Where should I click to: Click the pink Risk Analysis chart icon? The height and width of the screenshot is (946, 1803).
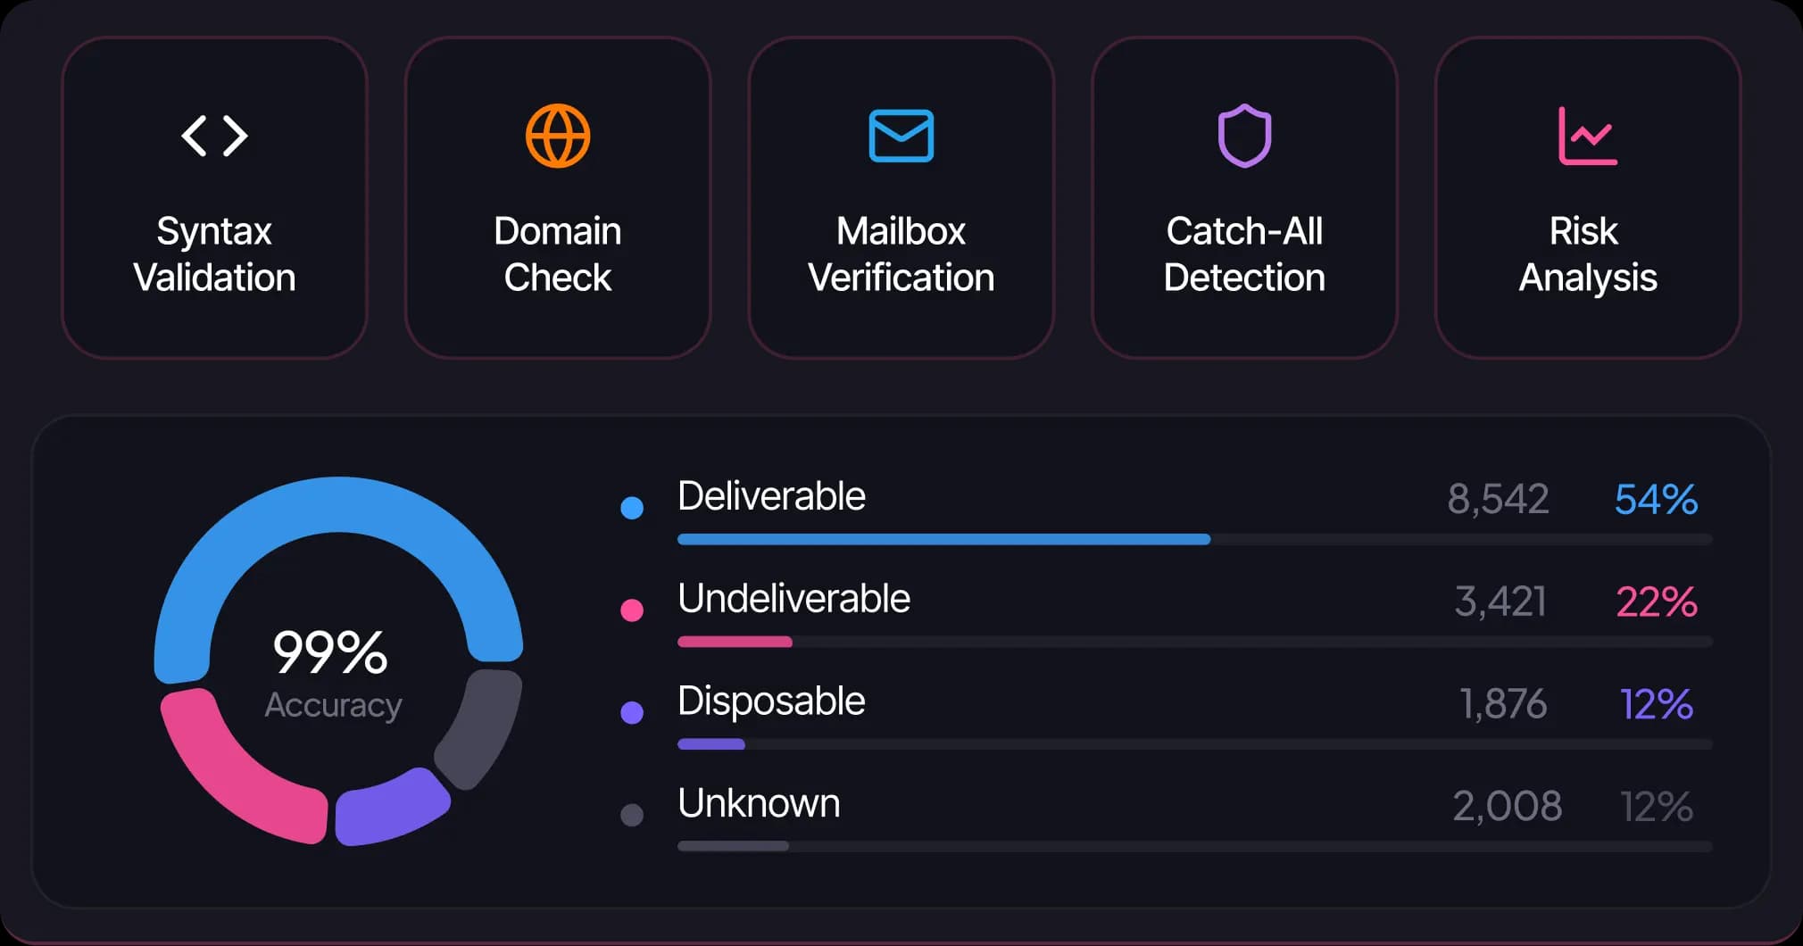click(1588, 136)
